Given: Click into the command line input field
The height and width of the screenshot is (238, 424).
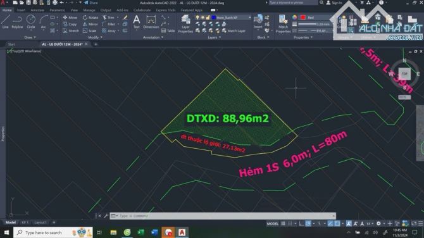Looking at the screenshot, I should point(223,216).
